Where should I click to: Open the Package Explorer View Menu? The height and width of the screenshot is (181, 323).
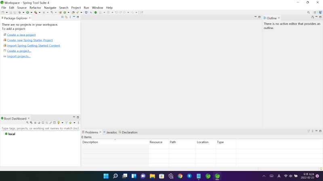coord(70,17)
